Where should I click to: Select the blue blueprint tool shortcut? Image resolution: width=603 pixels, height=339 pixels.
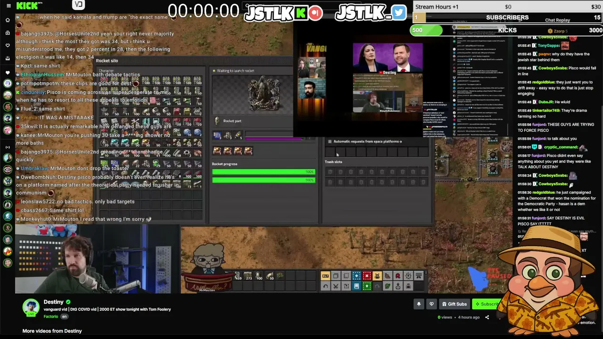357,276
